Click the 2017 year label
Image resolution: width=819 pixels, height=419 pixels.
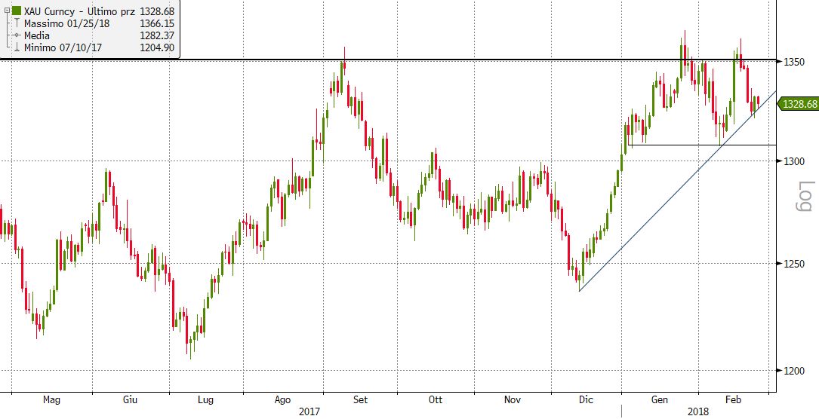click(x=309, y=411)
